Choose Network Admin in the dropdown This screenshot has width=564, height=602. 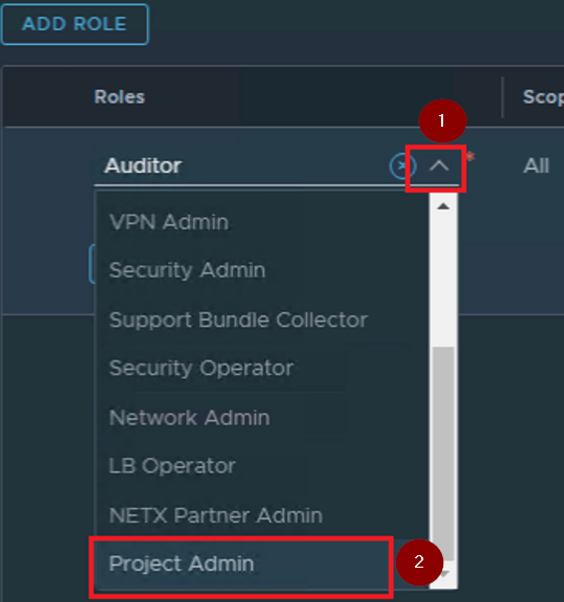click(x=189, y=418)
